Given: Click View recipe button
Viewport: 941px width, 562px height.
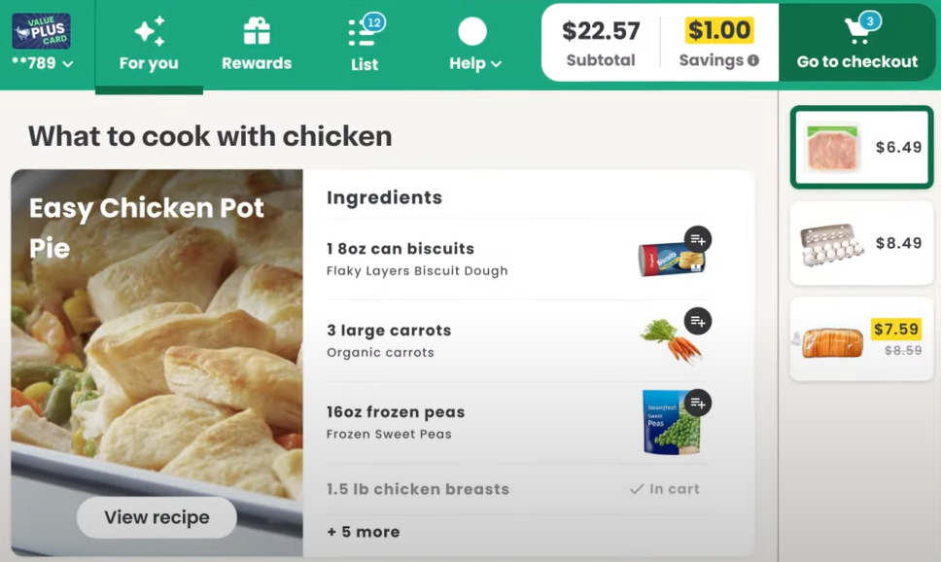Looking at the screenshot, I should pos(157,517).
